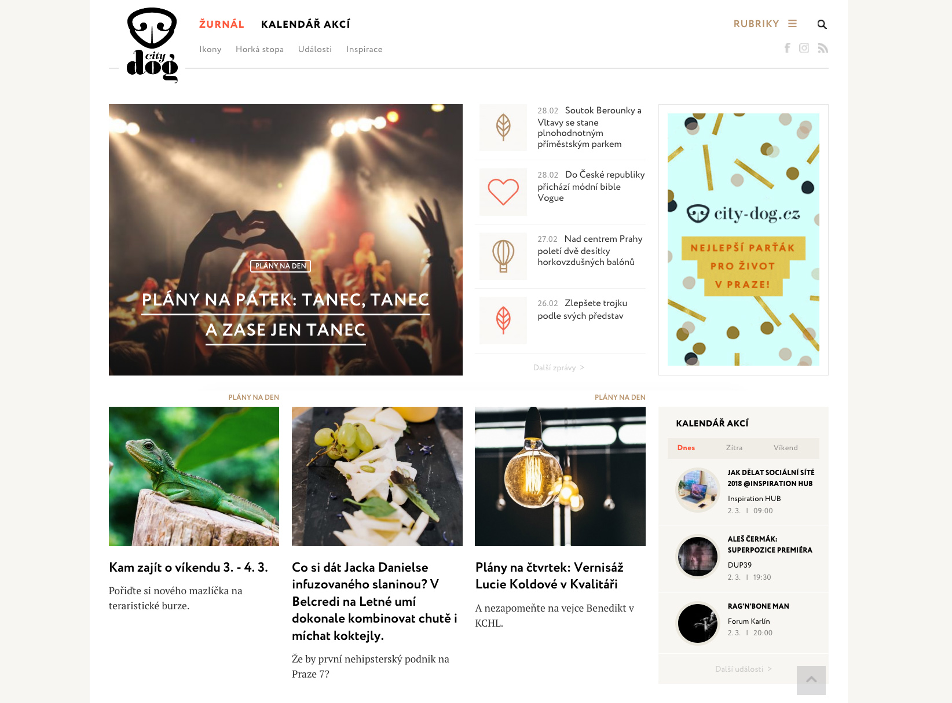Switch to the Zítra calendar tab

(x=734, y=448)
